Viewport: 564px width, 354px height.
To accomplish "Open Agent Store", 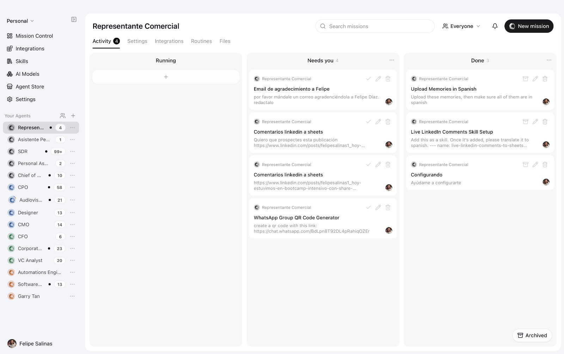I will [25, 87].
